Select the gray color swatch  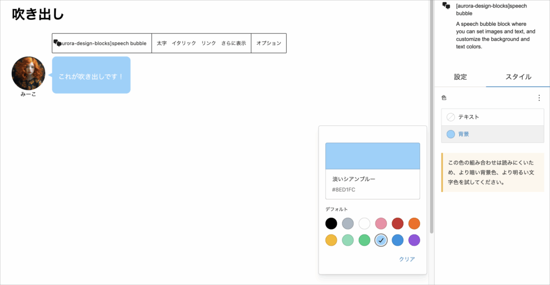pos(348,223)
